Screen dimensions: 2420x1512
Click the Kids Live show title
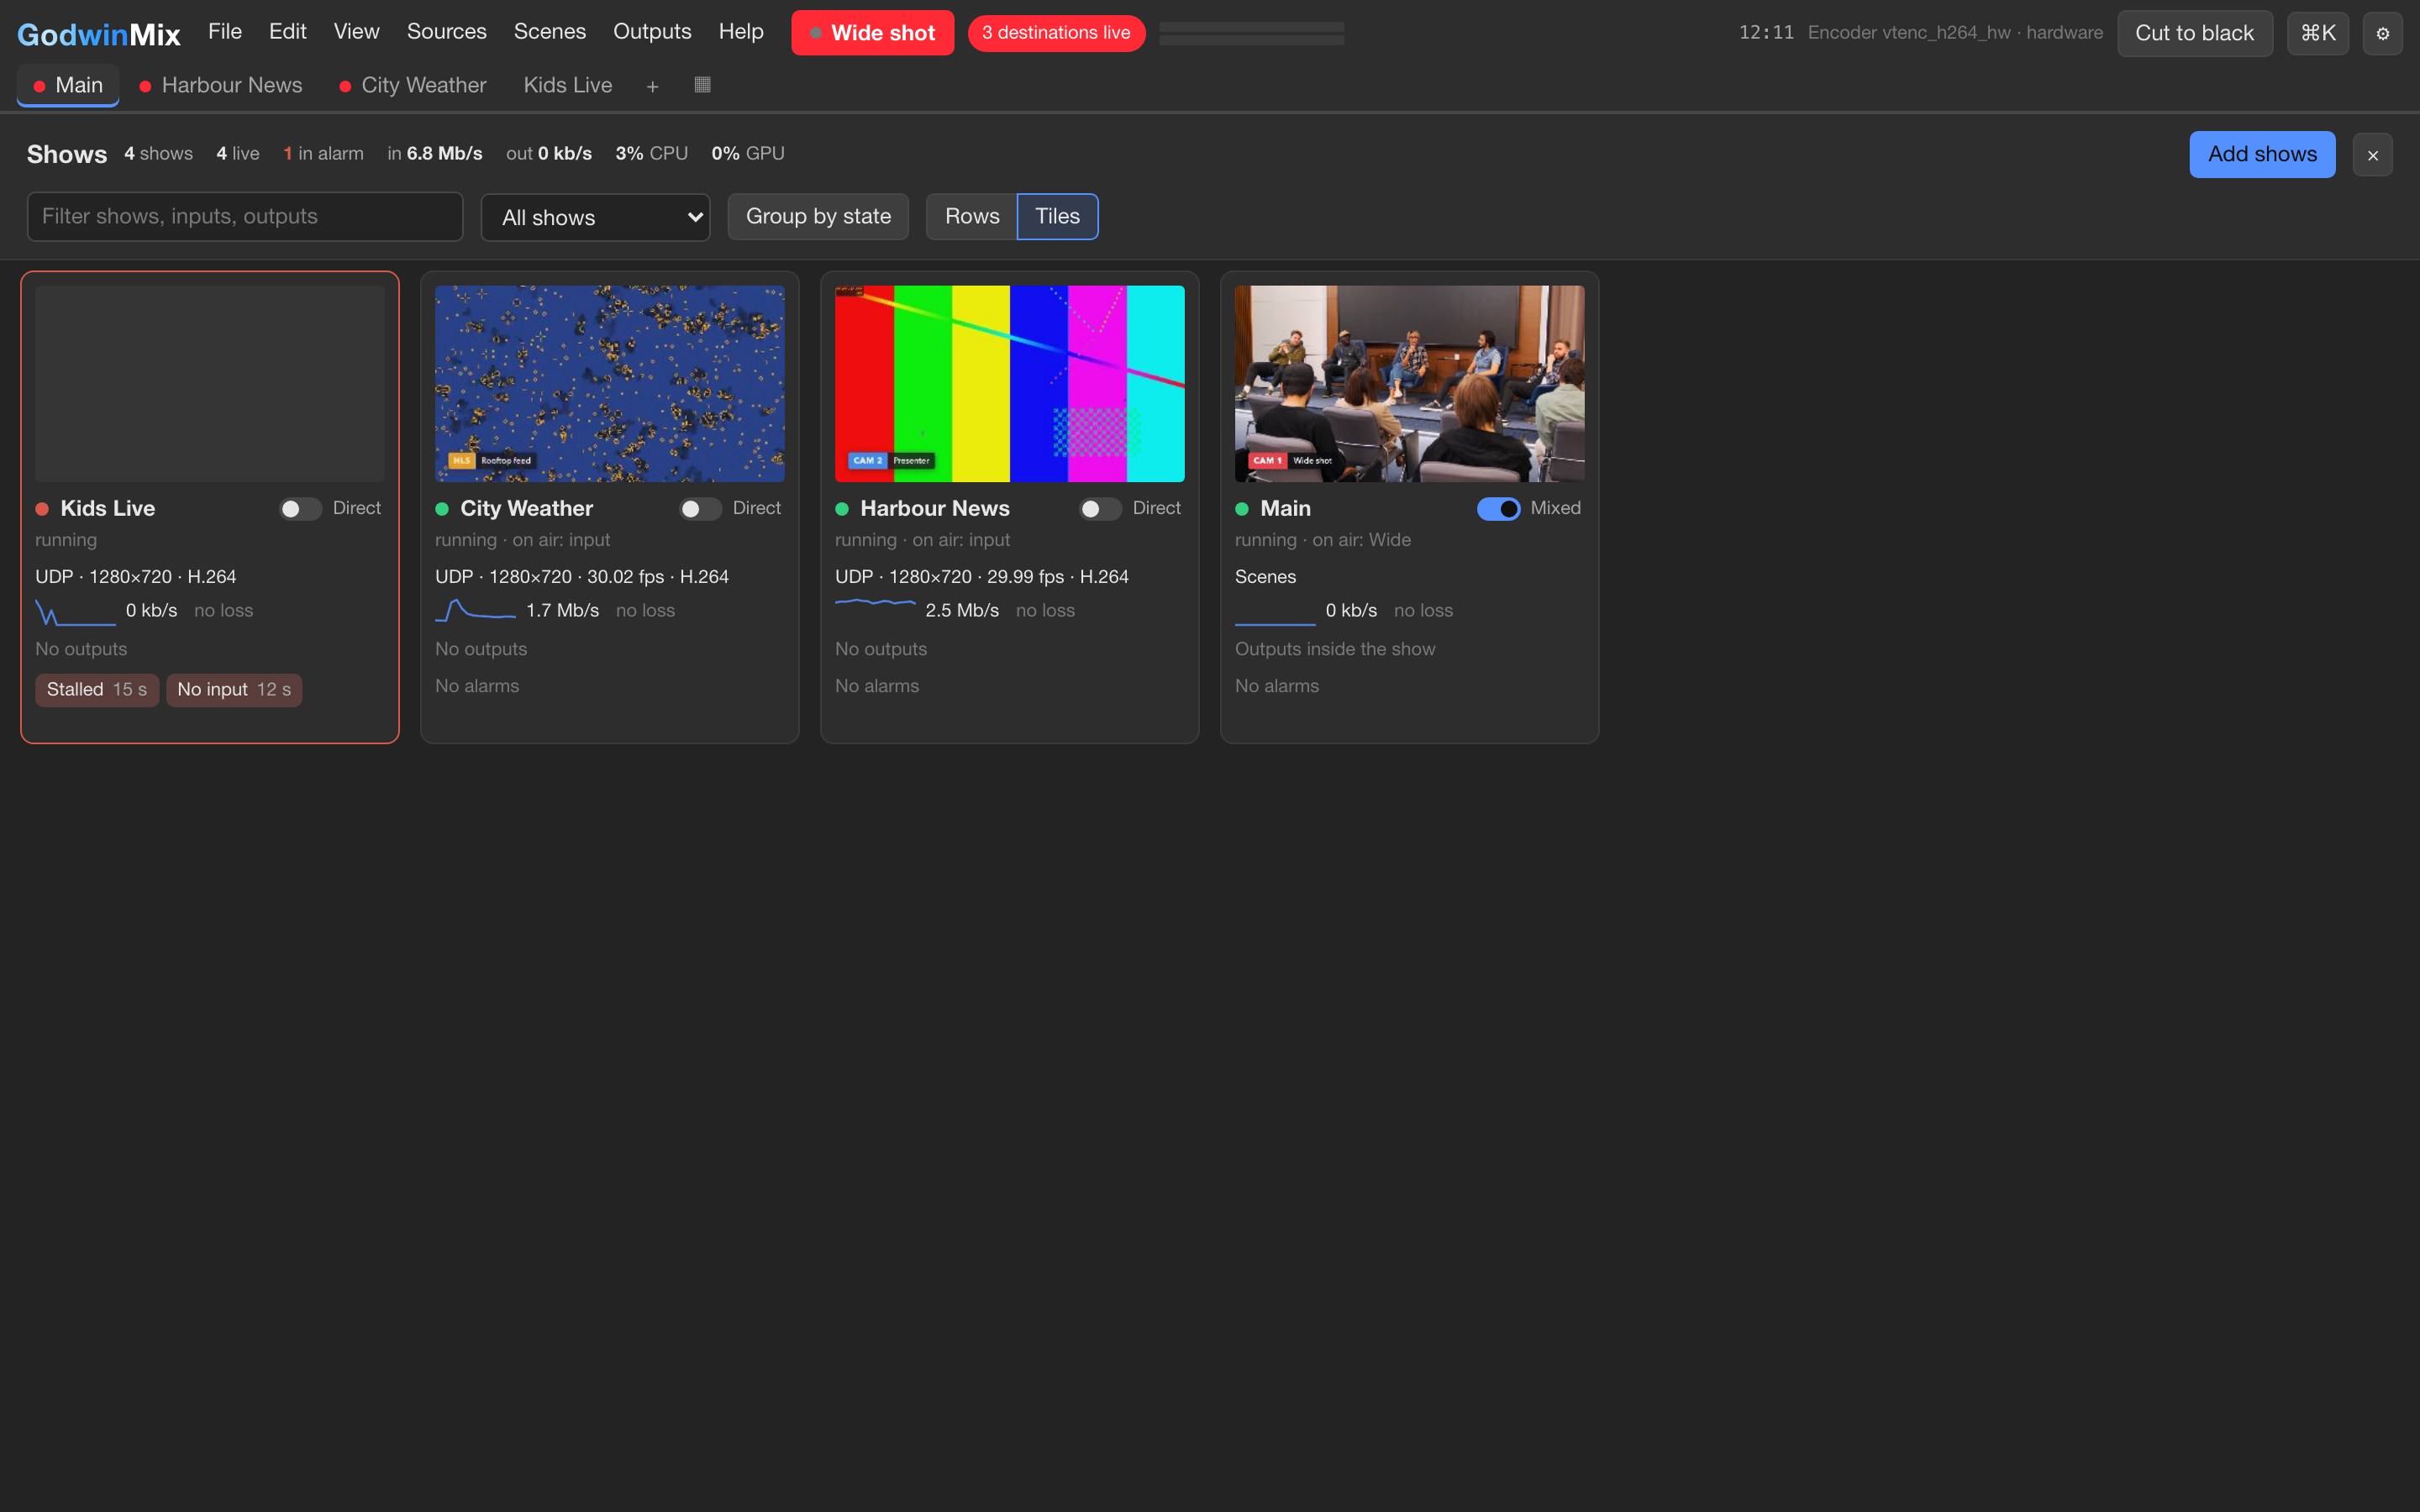click(x=108, y=508)
